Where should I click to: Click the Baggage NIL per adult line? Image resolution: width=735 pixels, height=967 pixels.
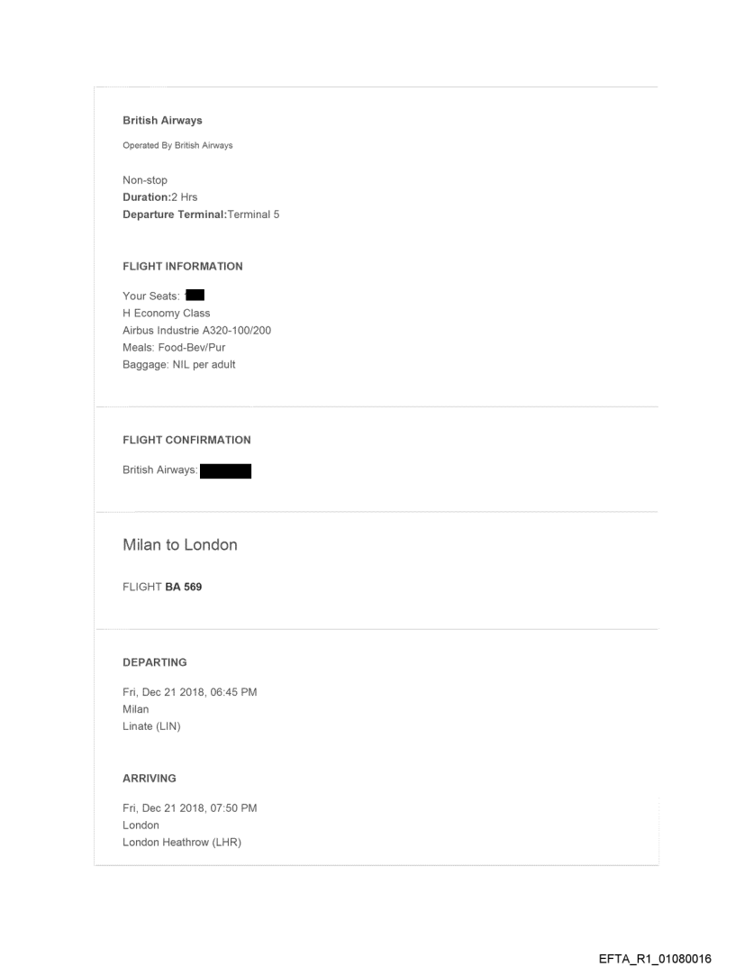(x=179, y=364)
